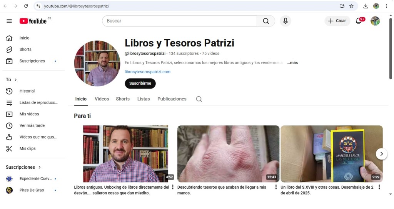This screenshot has width=394, height=209.
Task: Search within channel using magnifier icon
Action: [x=199, y=99]
